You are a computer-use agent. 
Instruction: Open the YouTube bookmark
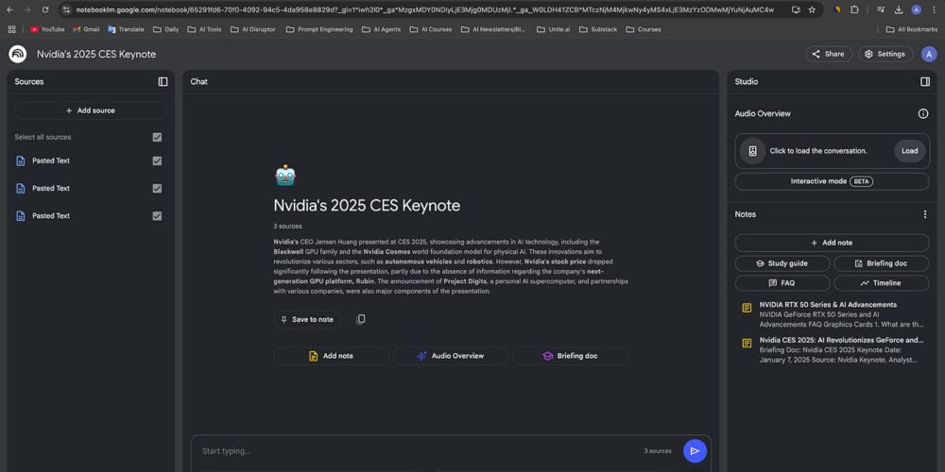click(x=47, y=29)
